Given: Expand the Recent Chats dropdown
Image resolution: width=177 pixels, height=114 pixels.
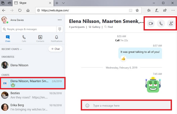Looking at the screenshot, I should (x=12, y=49).
